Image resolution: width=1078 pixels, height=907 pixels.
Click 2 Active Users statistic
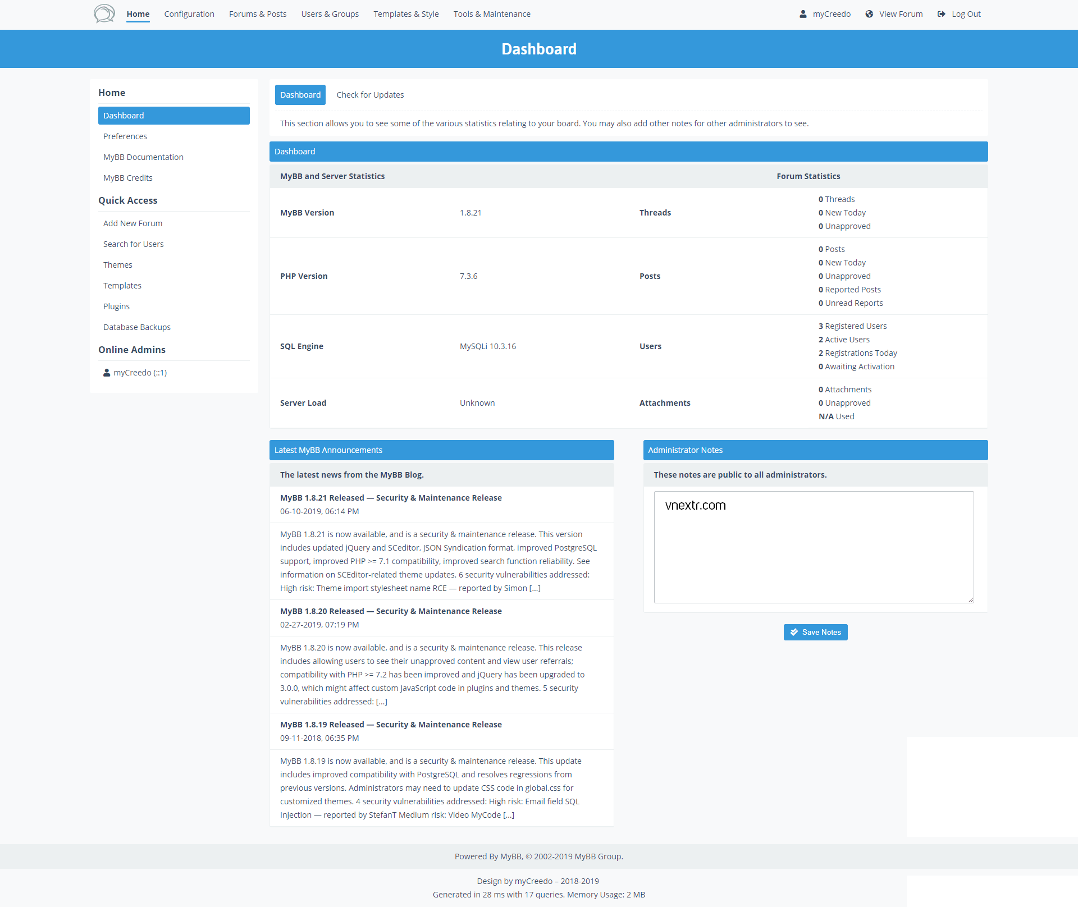pos(844,340)
